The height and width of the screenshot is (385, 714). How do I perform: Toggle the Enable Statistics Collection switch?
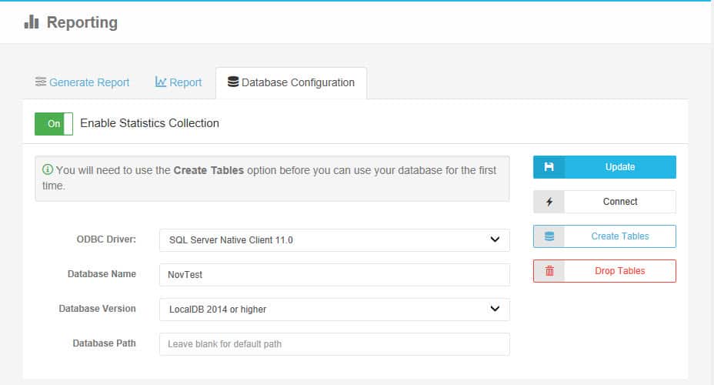click(x=54, y=123)
